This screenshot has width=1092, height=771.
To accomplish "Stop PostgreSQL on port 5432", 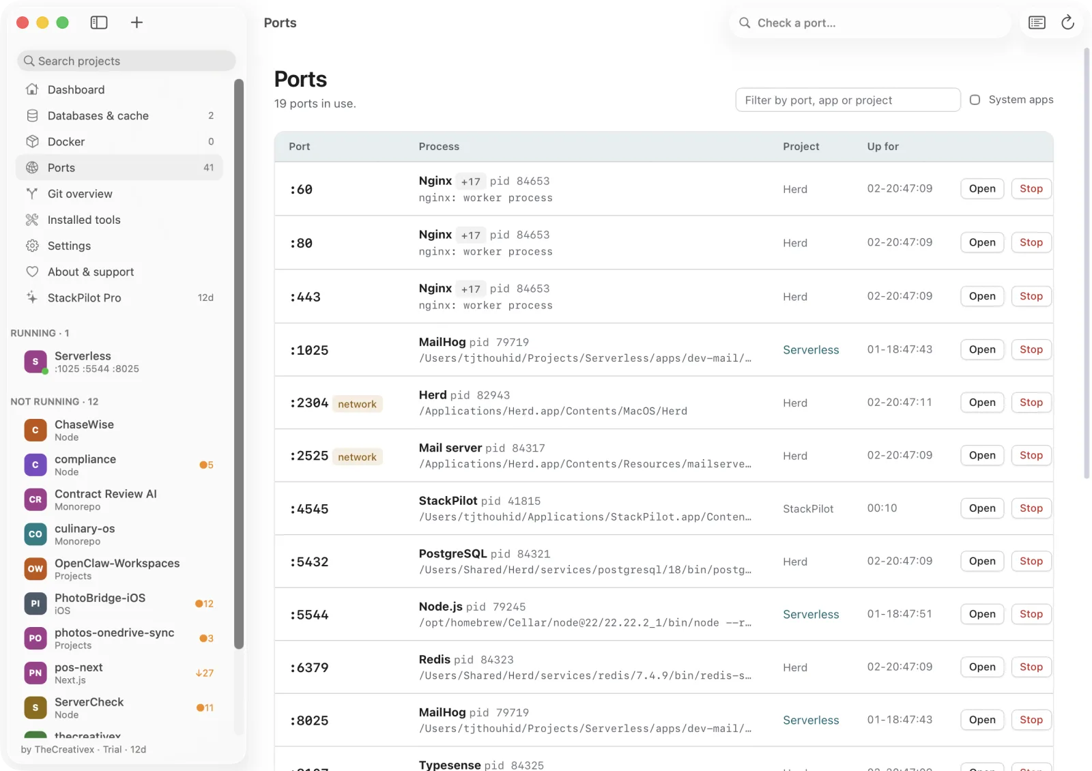I will 1031,561.
